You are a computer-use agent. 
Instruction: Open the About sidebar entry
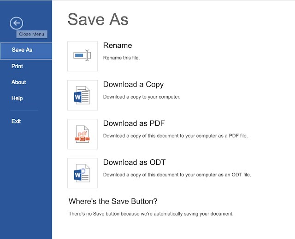pos(18,82)
